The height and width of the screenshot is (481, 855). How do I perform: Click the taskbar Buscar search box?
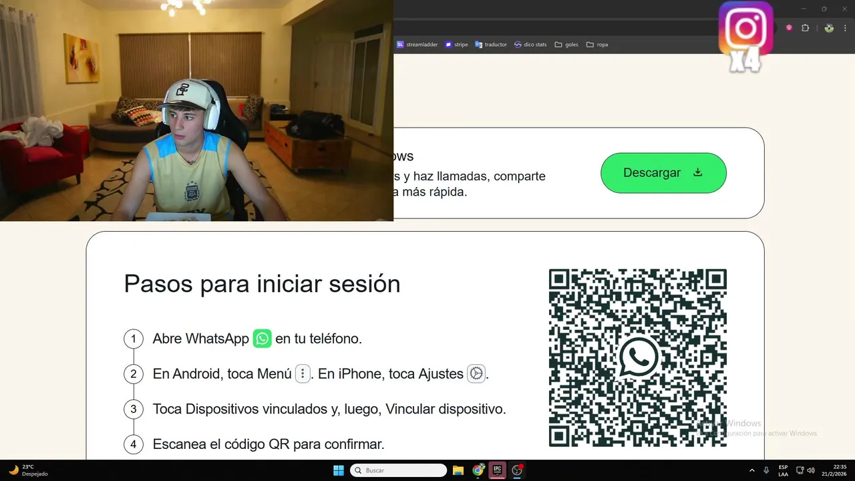399,470
